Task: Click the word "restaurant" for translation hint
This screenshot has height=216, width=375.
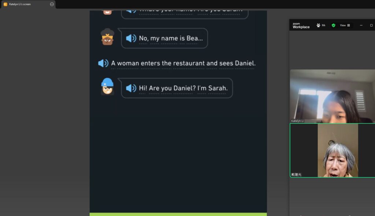Action: click(189, 63)
